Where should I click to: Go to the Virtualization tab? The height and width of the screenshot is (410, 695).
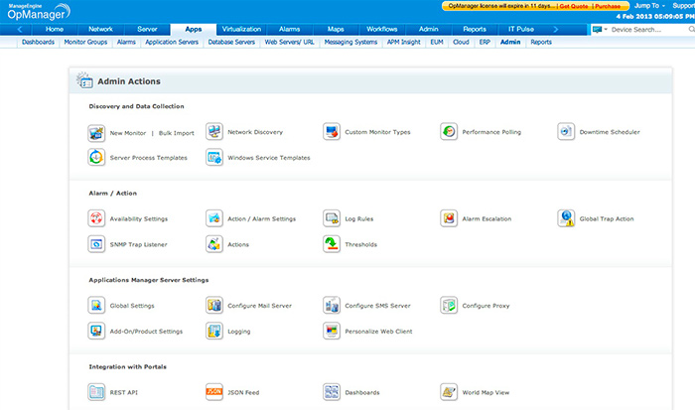[x=241, y=29]
